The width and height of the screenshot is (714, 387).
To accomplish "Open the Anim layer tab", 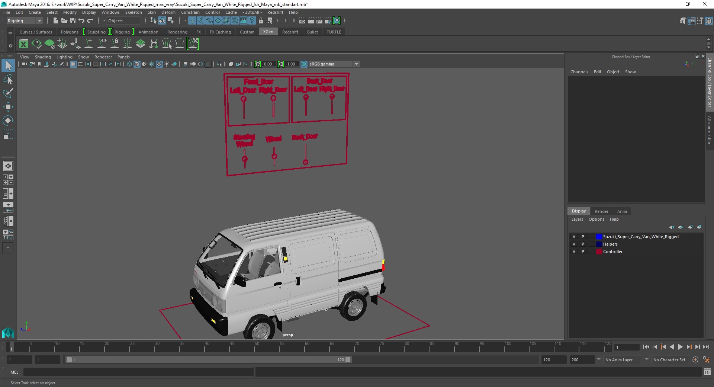I will pos(622,211).
